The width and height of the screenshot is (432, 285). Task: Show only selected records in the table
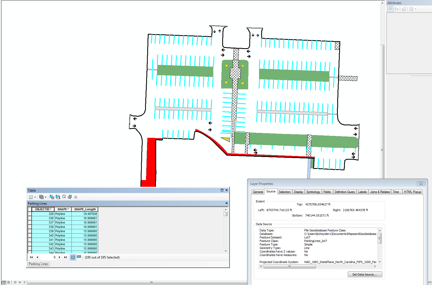79,257
